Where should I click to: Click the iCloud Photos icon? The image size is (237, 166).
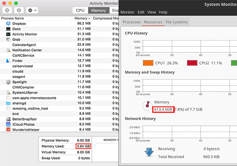click(x=8, y=124)
